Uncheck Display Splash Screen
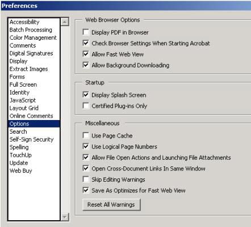The width and height of the screenshot is (251, 227). click(x=86, y=95)
